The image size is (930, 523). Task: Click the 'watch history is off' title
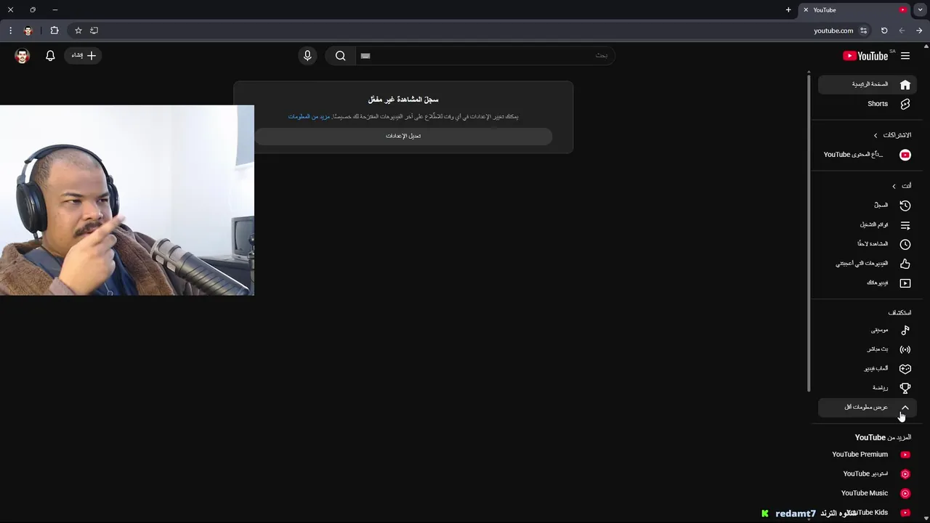tap(403, 100)
